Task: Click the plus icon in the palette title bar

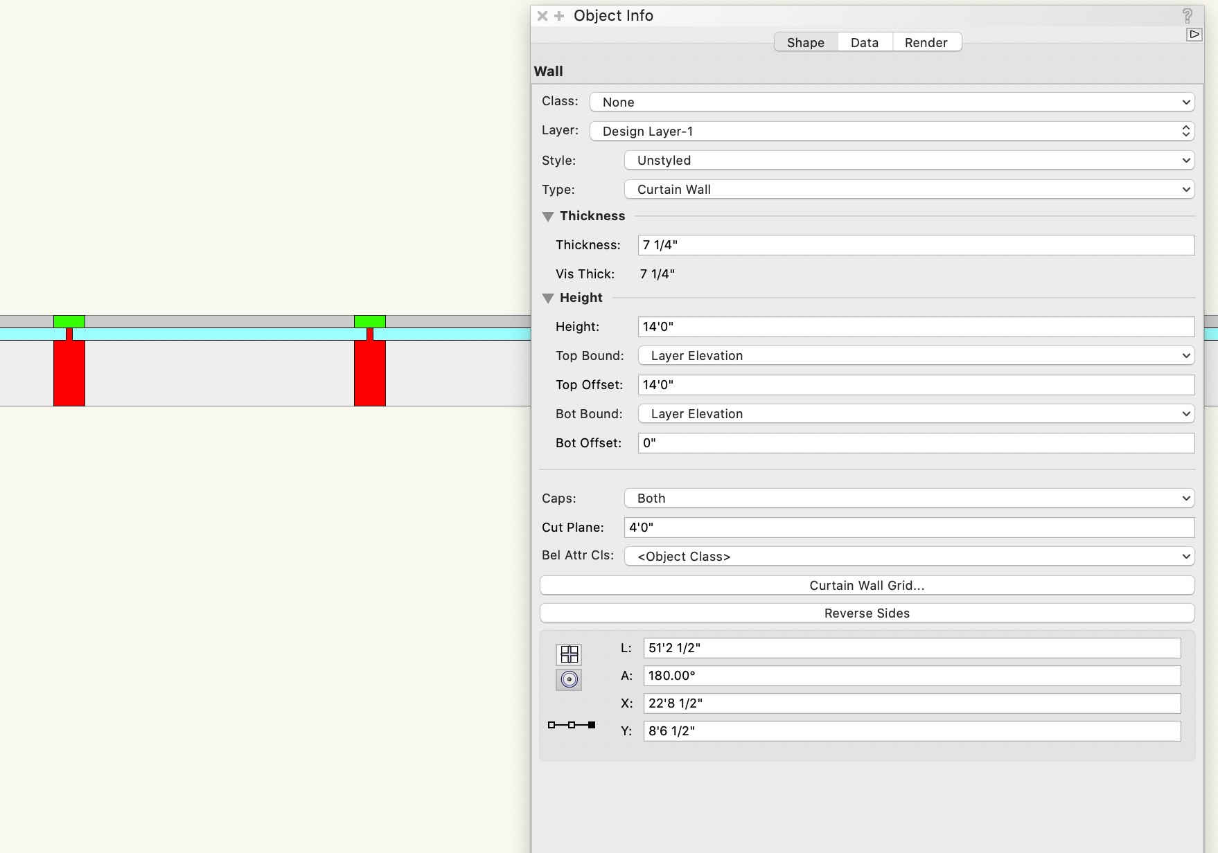Action: click(558, 15)
